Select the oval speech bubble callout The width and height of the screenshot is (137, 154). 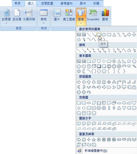click(89, 124)
